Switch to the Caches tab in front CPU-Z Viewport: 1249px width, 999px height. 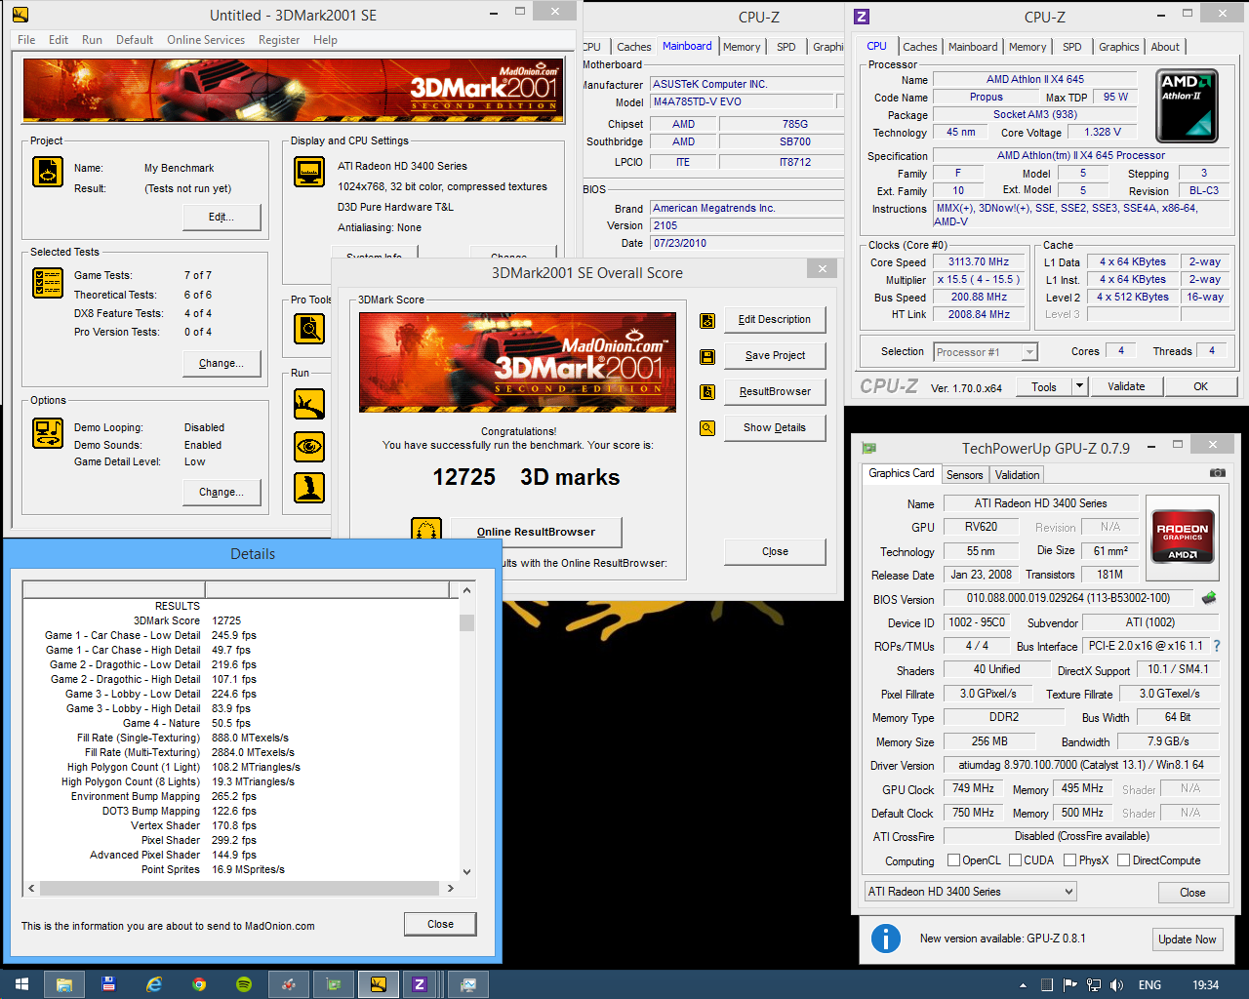(919, 47)
